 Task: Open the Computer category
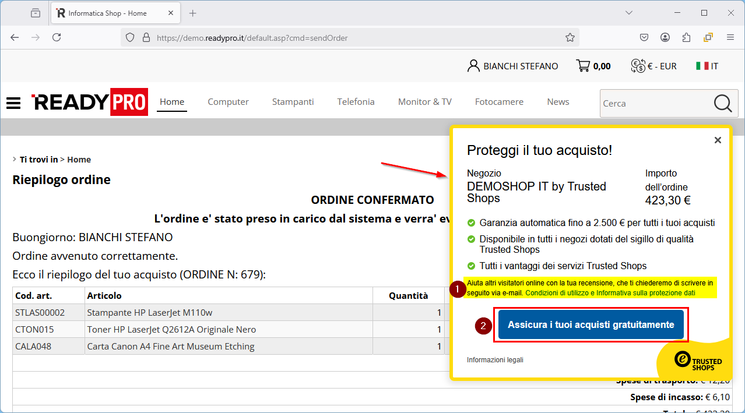pos(228,102)
